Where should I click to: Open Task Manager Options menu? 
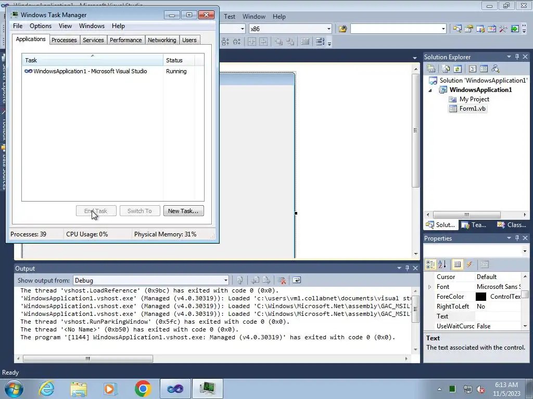41,26
